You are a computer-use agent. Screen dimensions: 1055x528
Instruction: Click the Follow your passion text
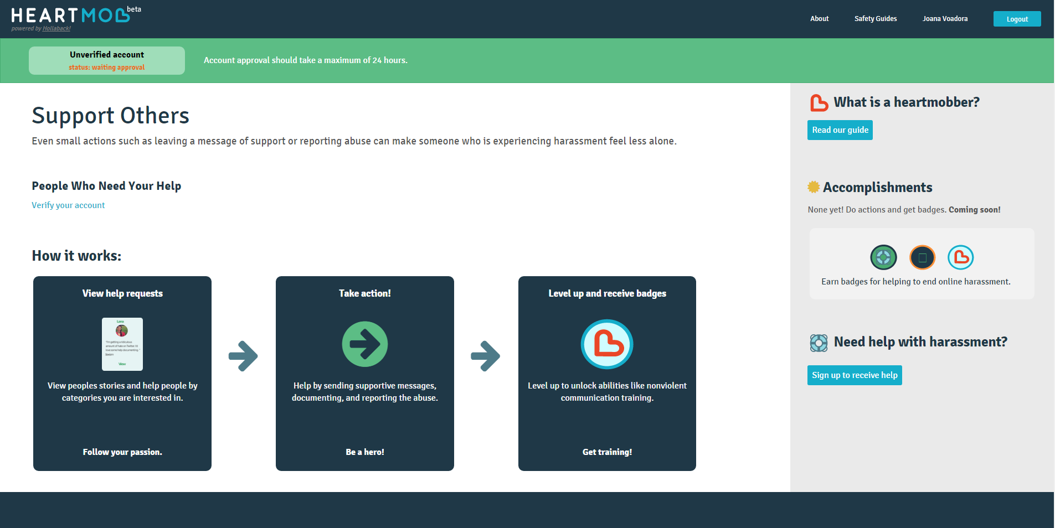click(x=122, y=452)
